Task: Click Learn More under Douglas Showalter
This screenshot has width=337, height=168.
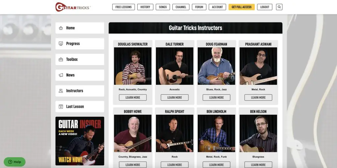Action: coord(133,98)
